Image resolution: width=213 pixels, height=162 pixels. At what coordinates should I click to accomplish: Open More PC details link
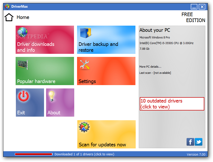[x=150, y=67]
